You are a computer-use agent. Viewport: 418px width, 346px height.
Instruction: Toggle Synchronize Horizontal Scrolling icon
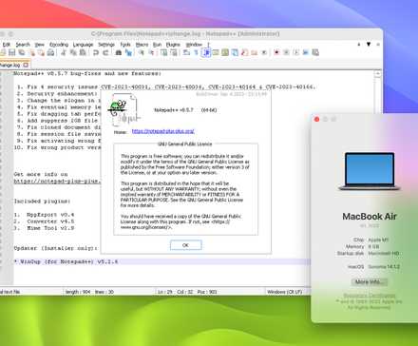174,52
